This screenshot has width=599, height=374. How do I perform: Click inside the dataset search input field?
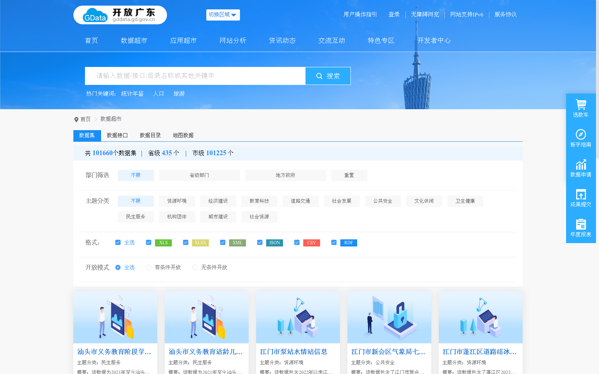coord(195,76)
